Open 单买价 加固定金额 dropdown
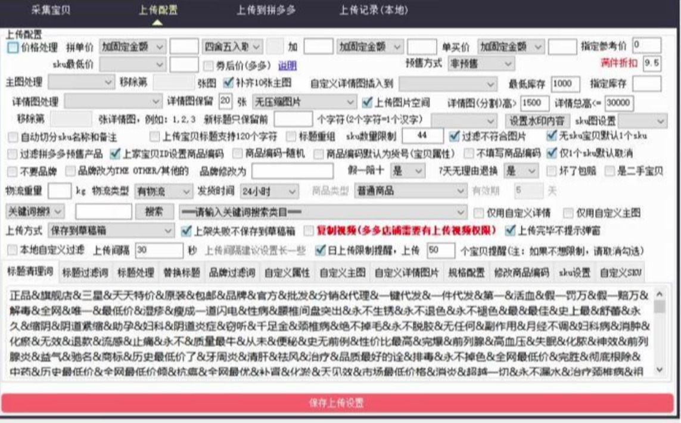 tap(511, 46)
